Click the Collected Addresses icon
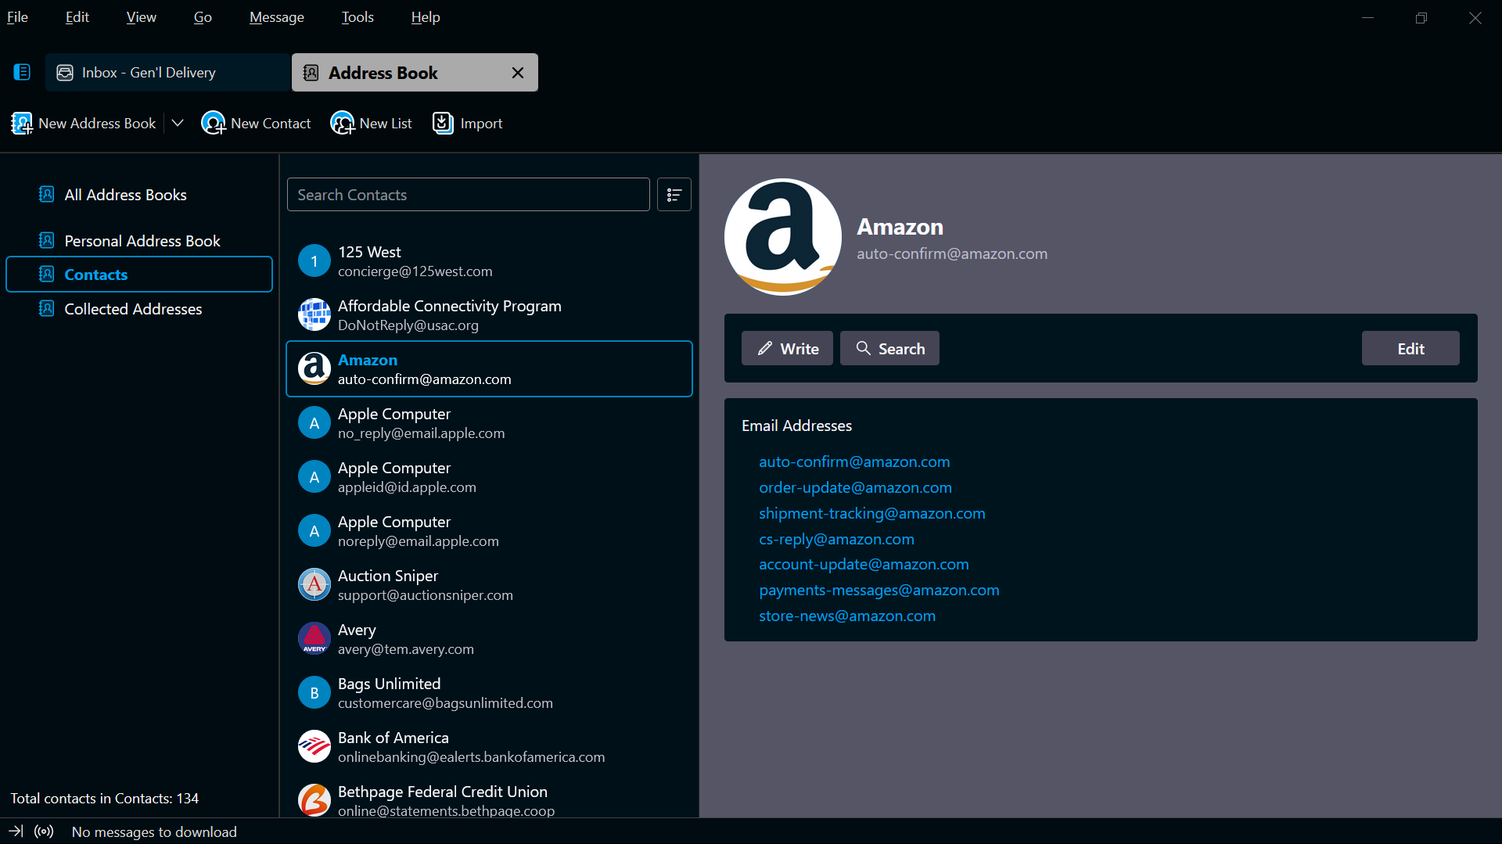This screenshot has height=844, width=1502. click(x=47, y=308)
